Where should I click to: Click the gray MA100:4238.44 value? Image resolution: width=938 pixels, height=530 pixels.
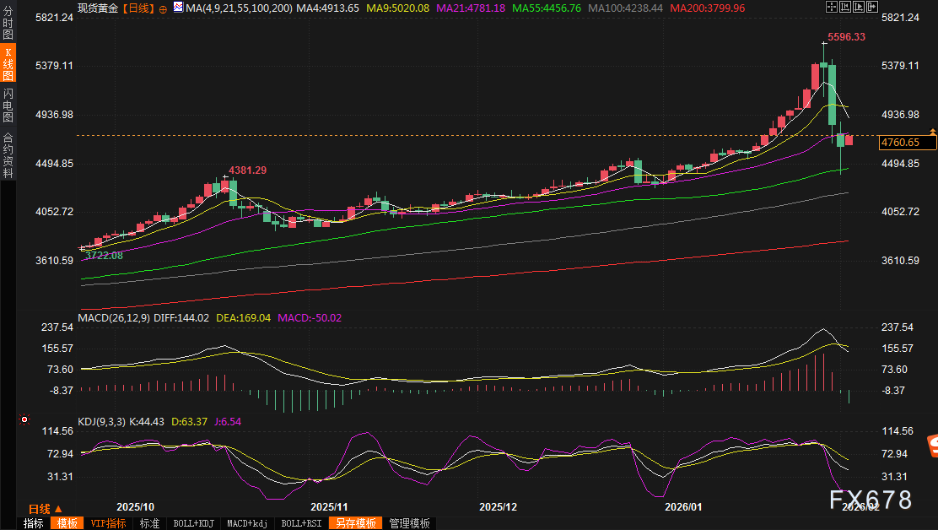click(x=626, y=8)
